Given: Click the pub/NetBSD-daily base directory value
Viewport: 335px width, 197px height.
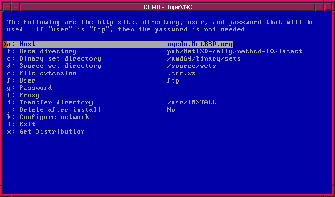Looking at the screenshot, I should [x=235, y=52].
